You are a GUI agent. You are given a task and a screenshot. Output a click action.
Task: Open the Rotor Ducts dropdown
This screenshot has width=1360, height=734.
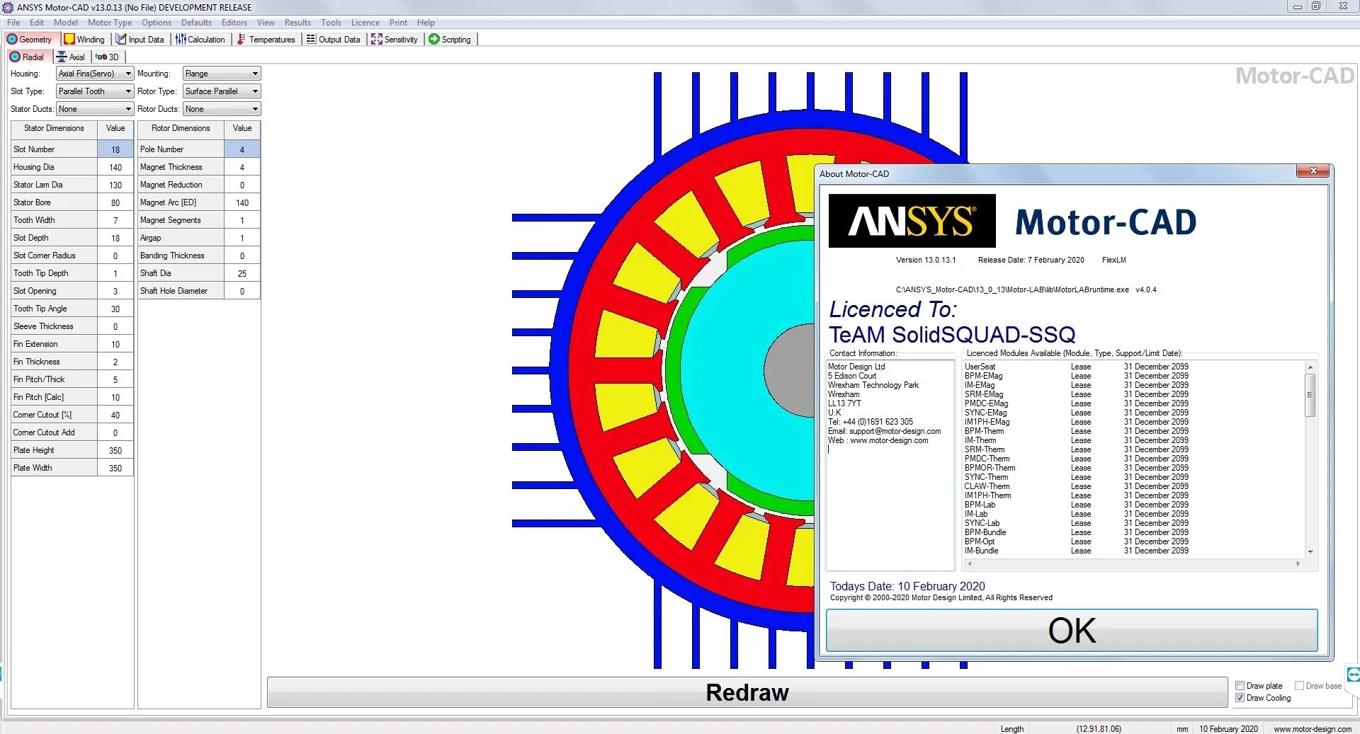click(x=222, y=109)
